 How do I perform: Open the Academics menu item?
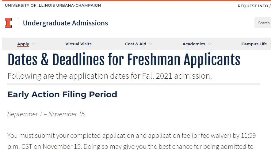(x=194, y=44)
